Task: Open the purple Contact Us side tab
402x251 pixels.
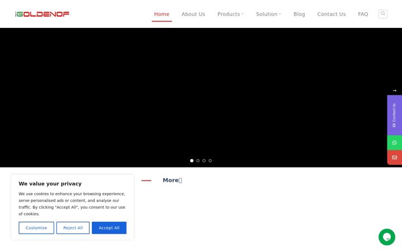Action: tap(394, 115)
